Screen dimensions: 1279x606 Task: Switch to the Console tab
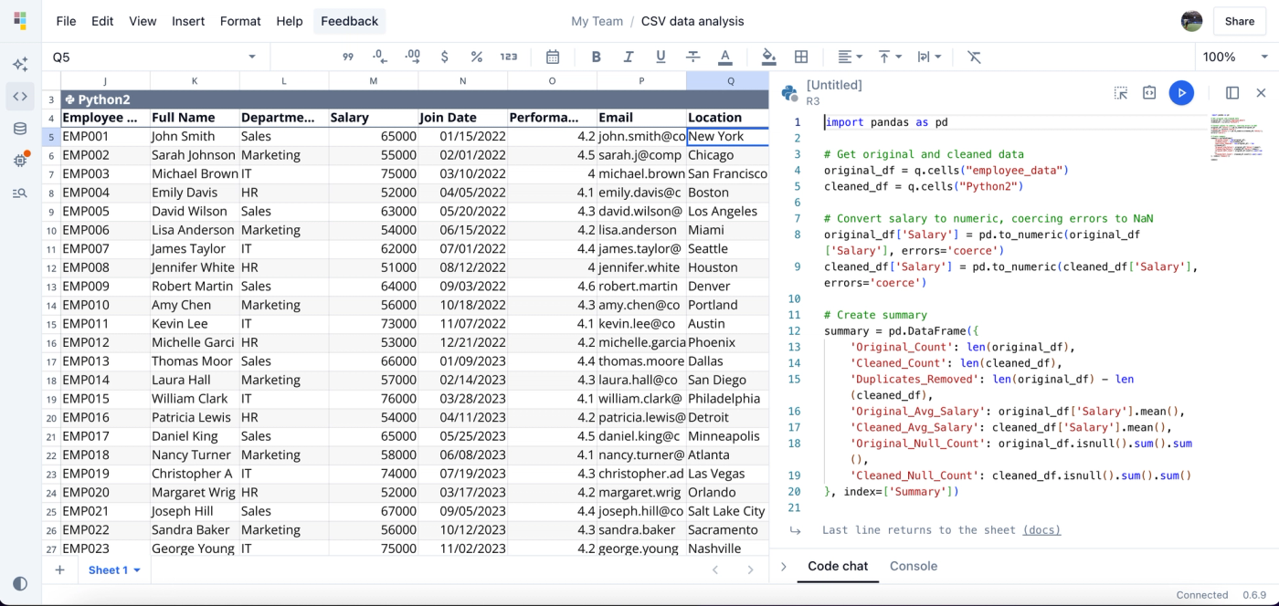click(x=914, y=566)
